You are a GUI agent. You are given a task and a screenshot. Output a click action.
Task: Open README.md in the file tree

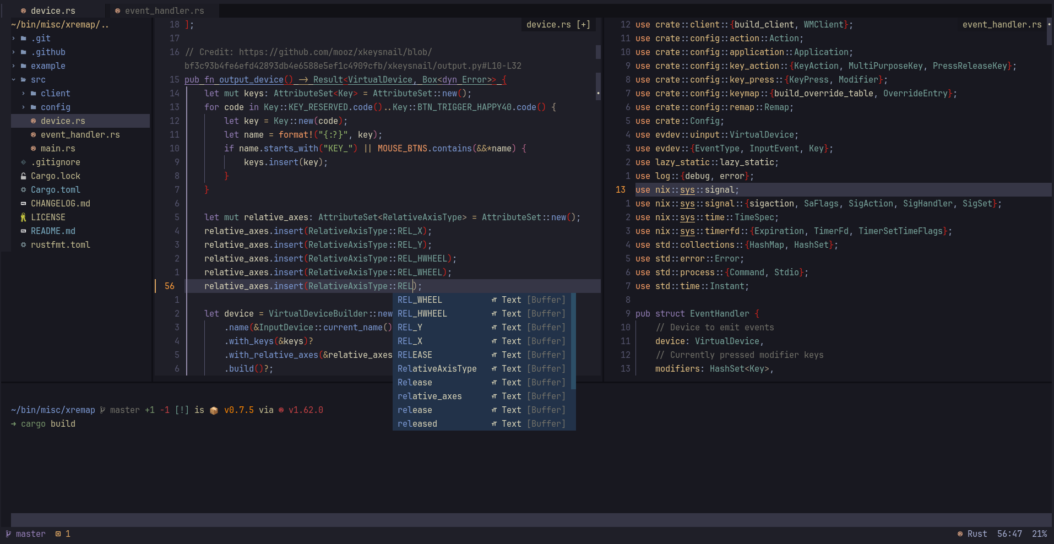[53, 231]
